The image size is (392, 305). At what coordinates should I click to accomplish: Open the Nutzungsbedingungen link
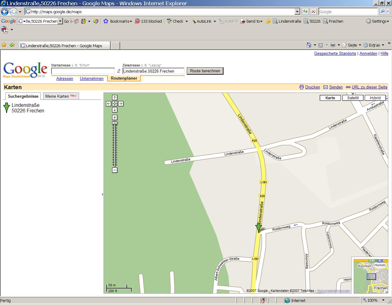tap(334, 291)
